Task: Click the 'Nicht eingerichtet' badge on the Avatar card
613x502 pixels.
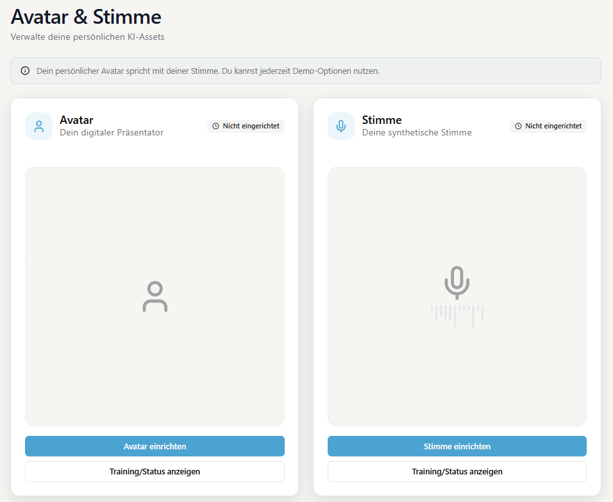Action: pyautogui.click(x=246, y=126)
